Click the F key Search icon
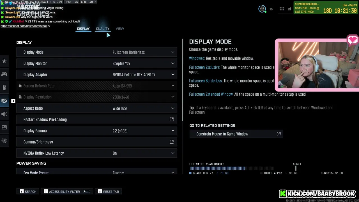Image resolution: width=359 pixels, height=202 pixels. [22, 192]
